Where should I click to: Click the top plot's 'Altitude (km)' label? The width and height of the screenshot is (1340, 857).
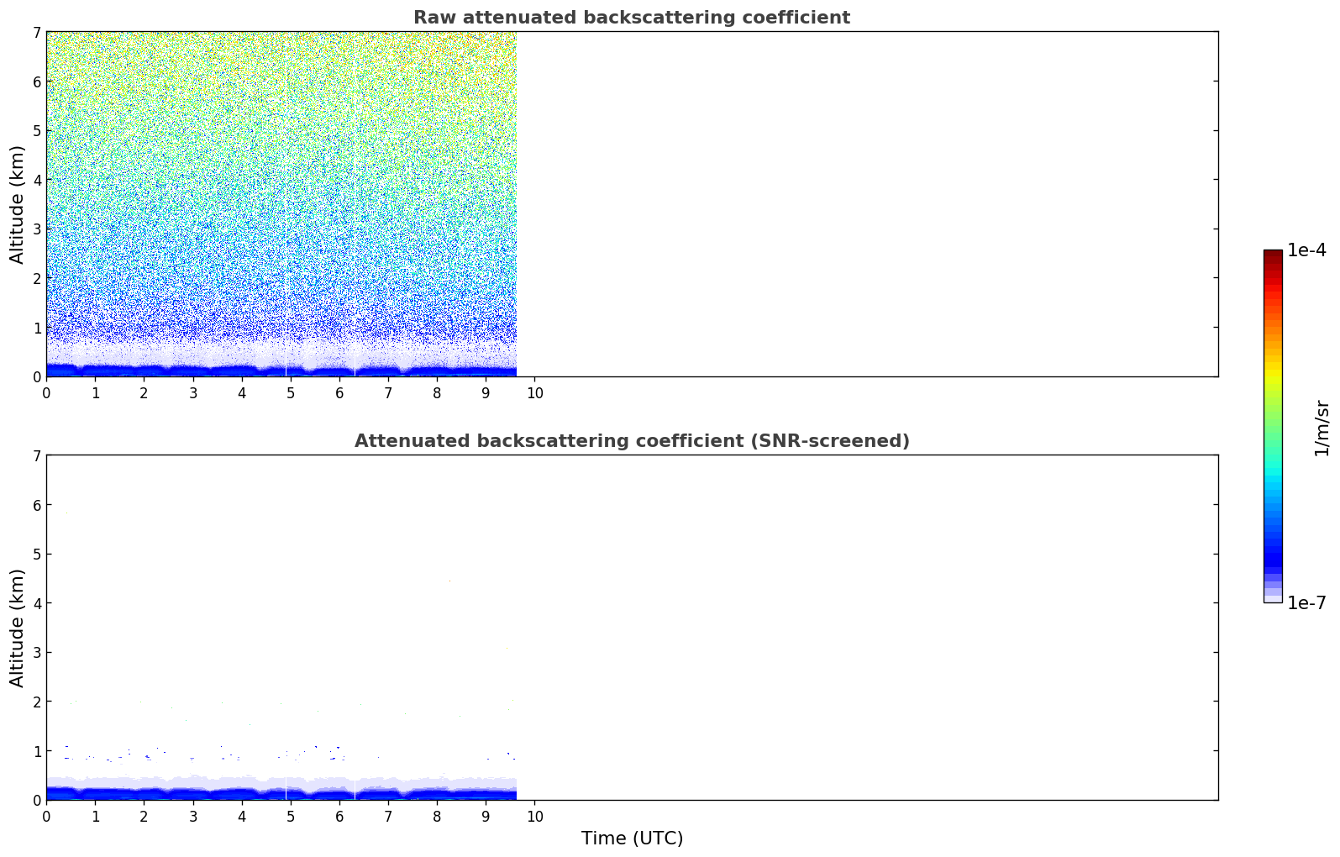[18, 204]
